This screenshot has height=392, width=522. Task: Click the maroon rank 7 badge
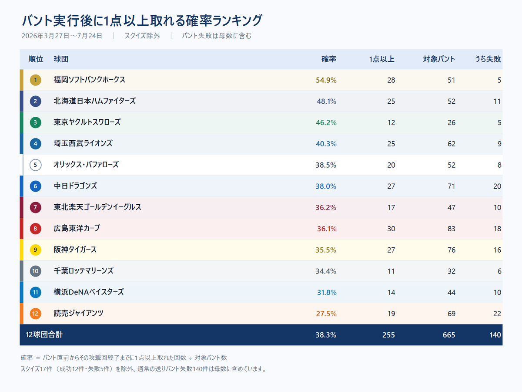(36, 207)
